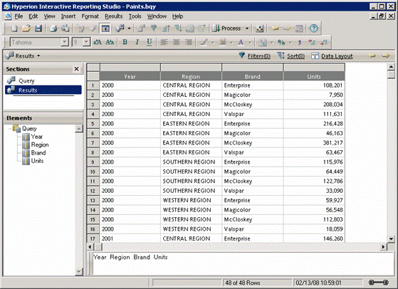Save the document with floppy disk icon

click(x=38, y=28)
